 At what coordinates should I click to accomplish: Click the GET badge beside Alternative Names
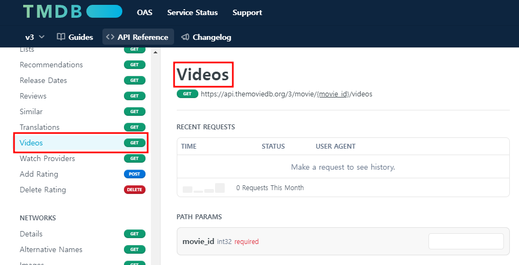(x=135, y=249)
